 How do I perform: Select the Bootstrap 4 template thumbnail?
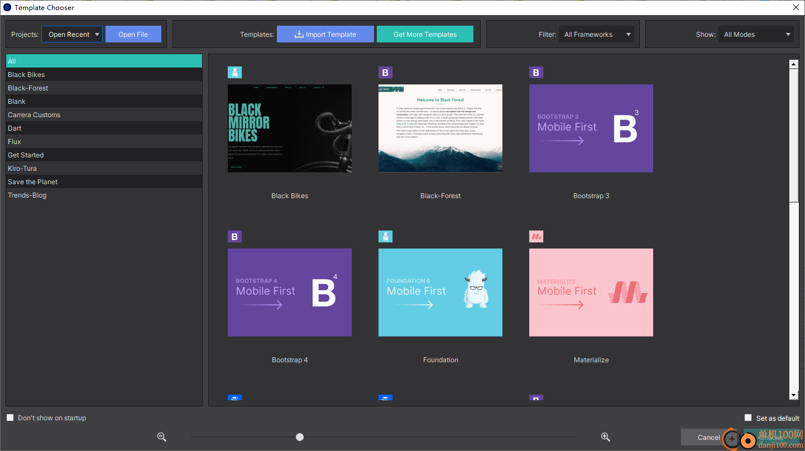click(x=290, y=292)
